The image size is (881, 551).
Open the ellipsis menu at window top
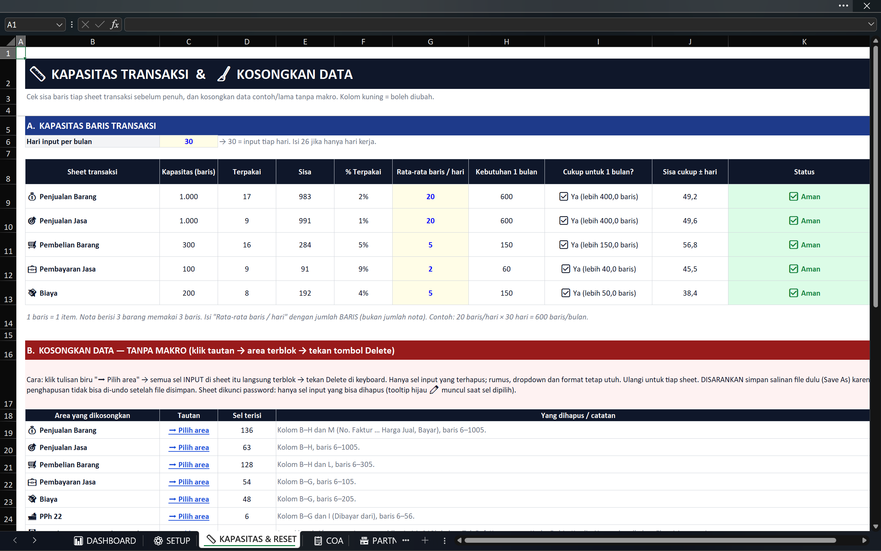coord(843,6)
